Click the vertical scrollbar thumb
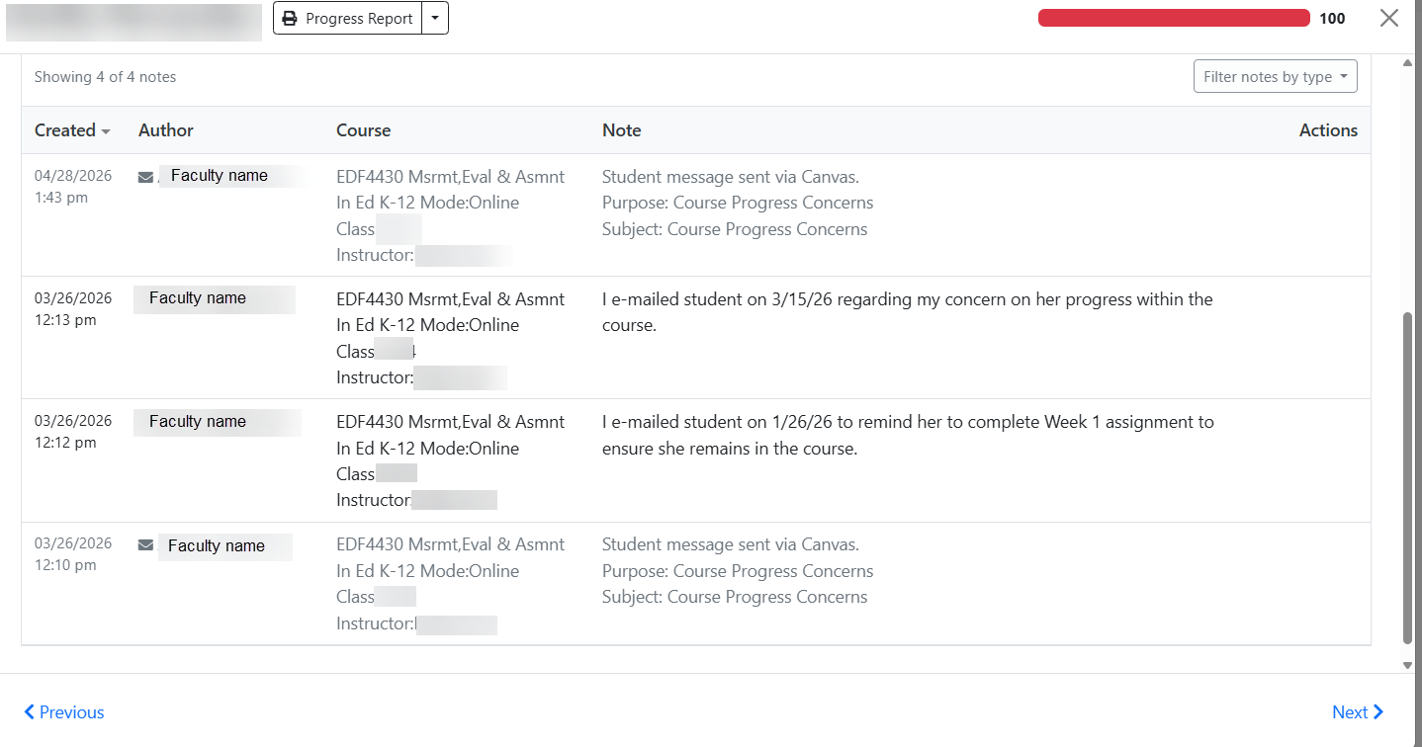Screen dimensions: 1422x747 [1408, 478]
